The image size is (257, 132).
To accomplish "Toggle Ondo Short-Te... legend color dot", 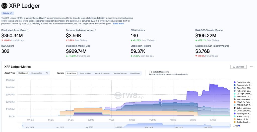I will point(235,82).
